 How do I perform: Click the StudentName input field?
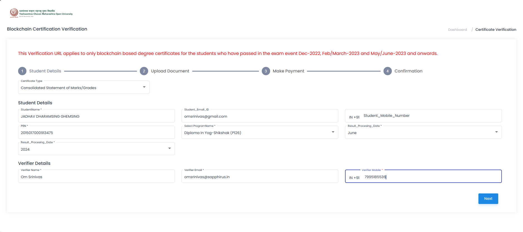click(96, 116)
